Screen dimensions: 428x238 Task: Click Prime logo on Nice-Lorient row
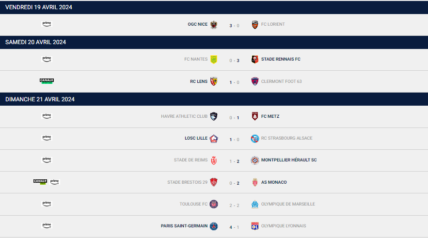point(47,24)
